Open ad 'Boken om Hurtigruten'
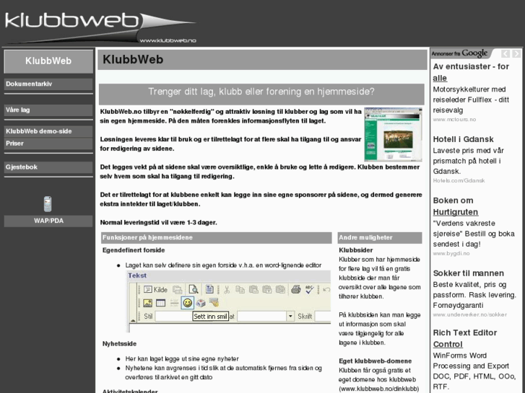This screenshot has width=525, height=393. click(x=456, y=206)
